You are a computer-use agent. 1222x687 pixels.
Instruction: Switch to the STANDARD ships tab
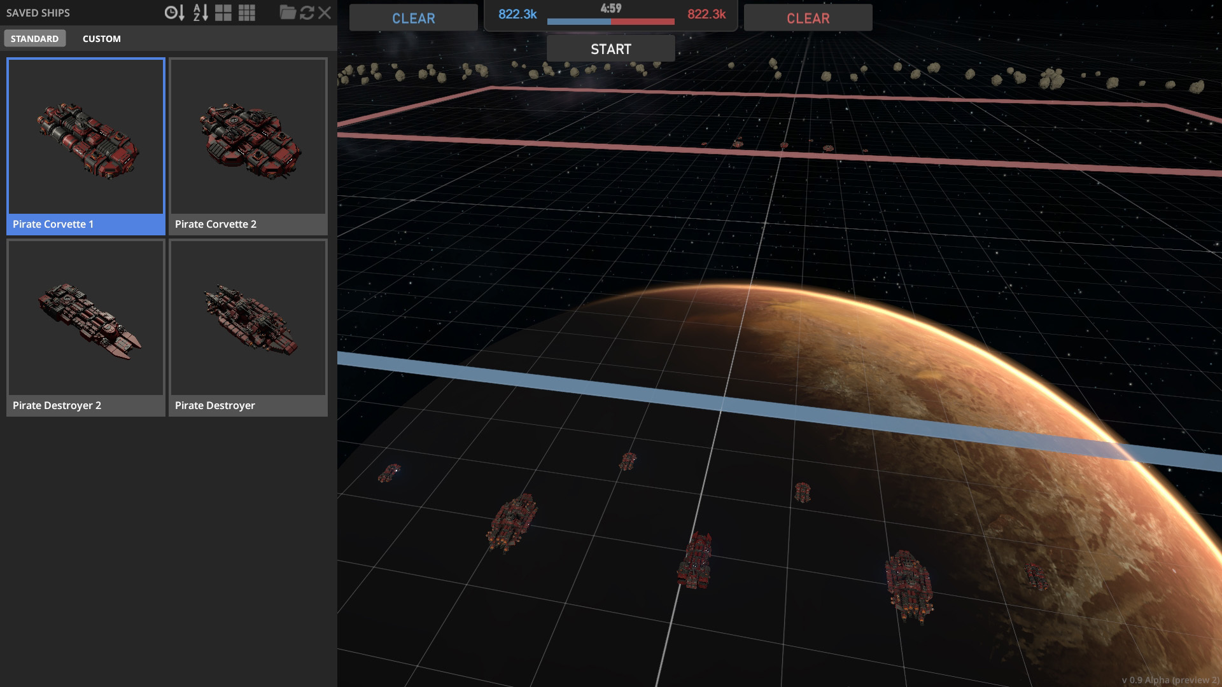pos(34,38)
